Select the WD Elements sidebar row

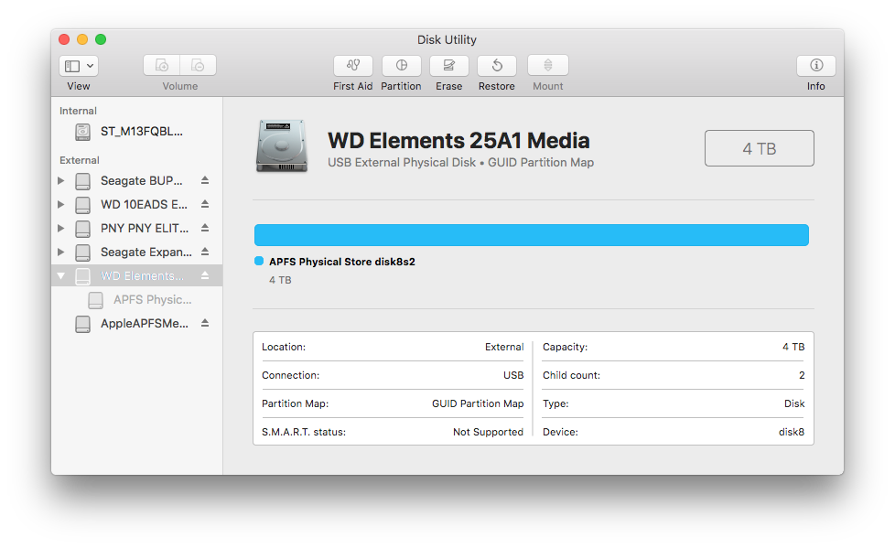click(x=137, y=275)
